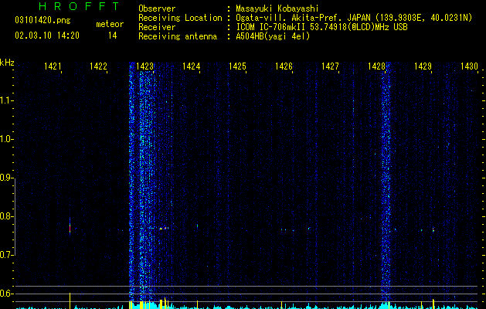Click the 1421 time axis label
486x309 pixels.
(x=53, y=66)
